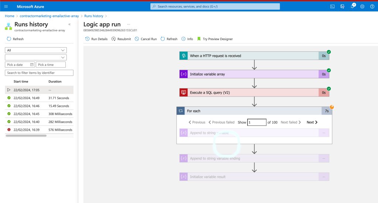Click the Microsoft Azure title

pos(30,7)
